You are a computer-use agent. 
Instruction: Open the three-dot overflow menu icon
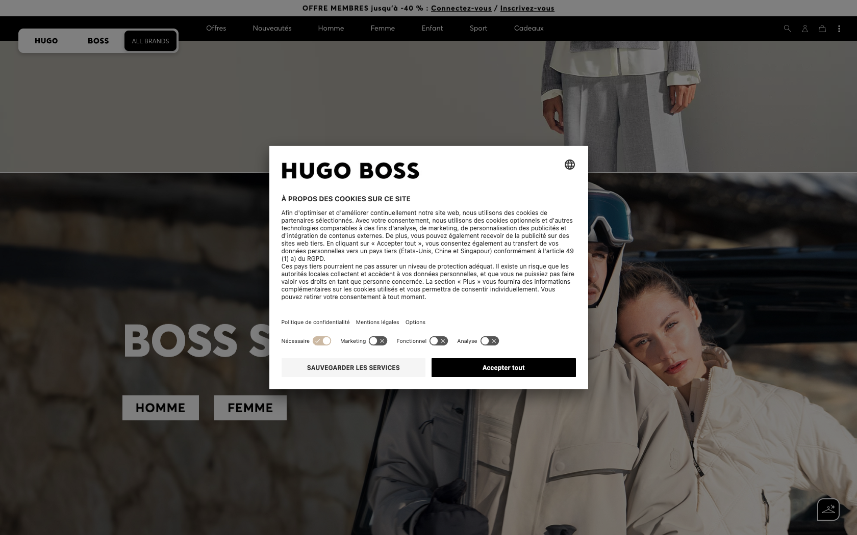tap(839, 29)
